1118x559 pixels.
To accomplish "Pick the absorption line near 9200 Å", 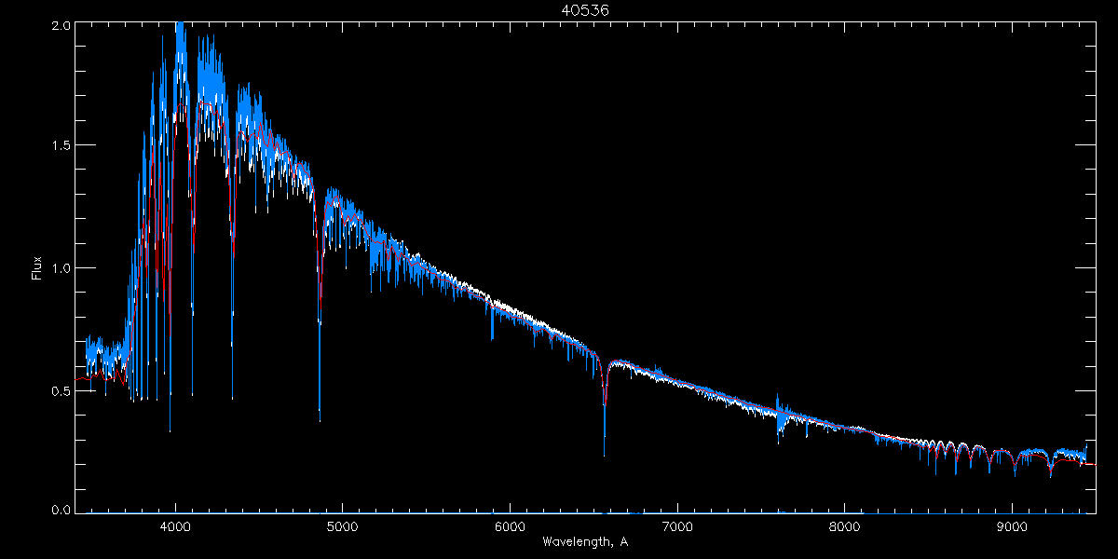I will (1051, 469).
